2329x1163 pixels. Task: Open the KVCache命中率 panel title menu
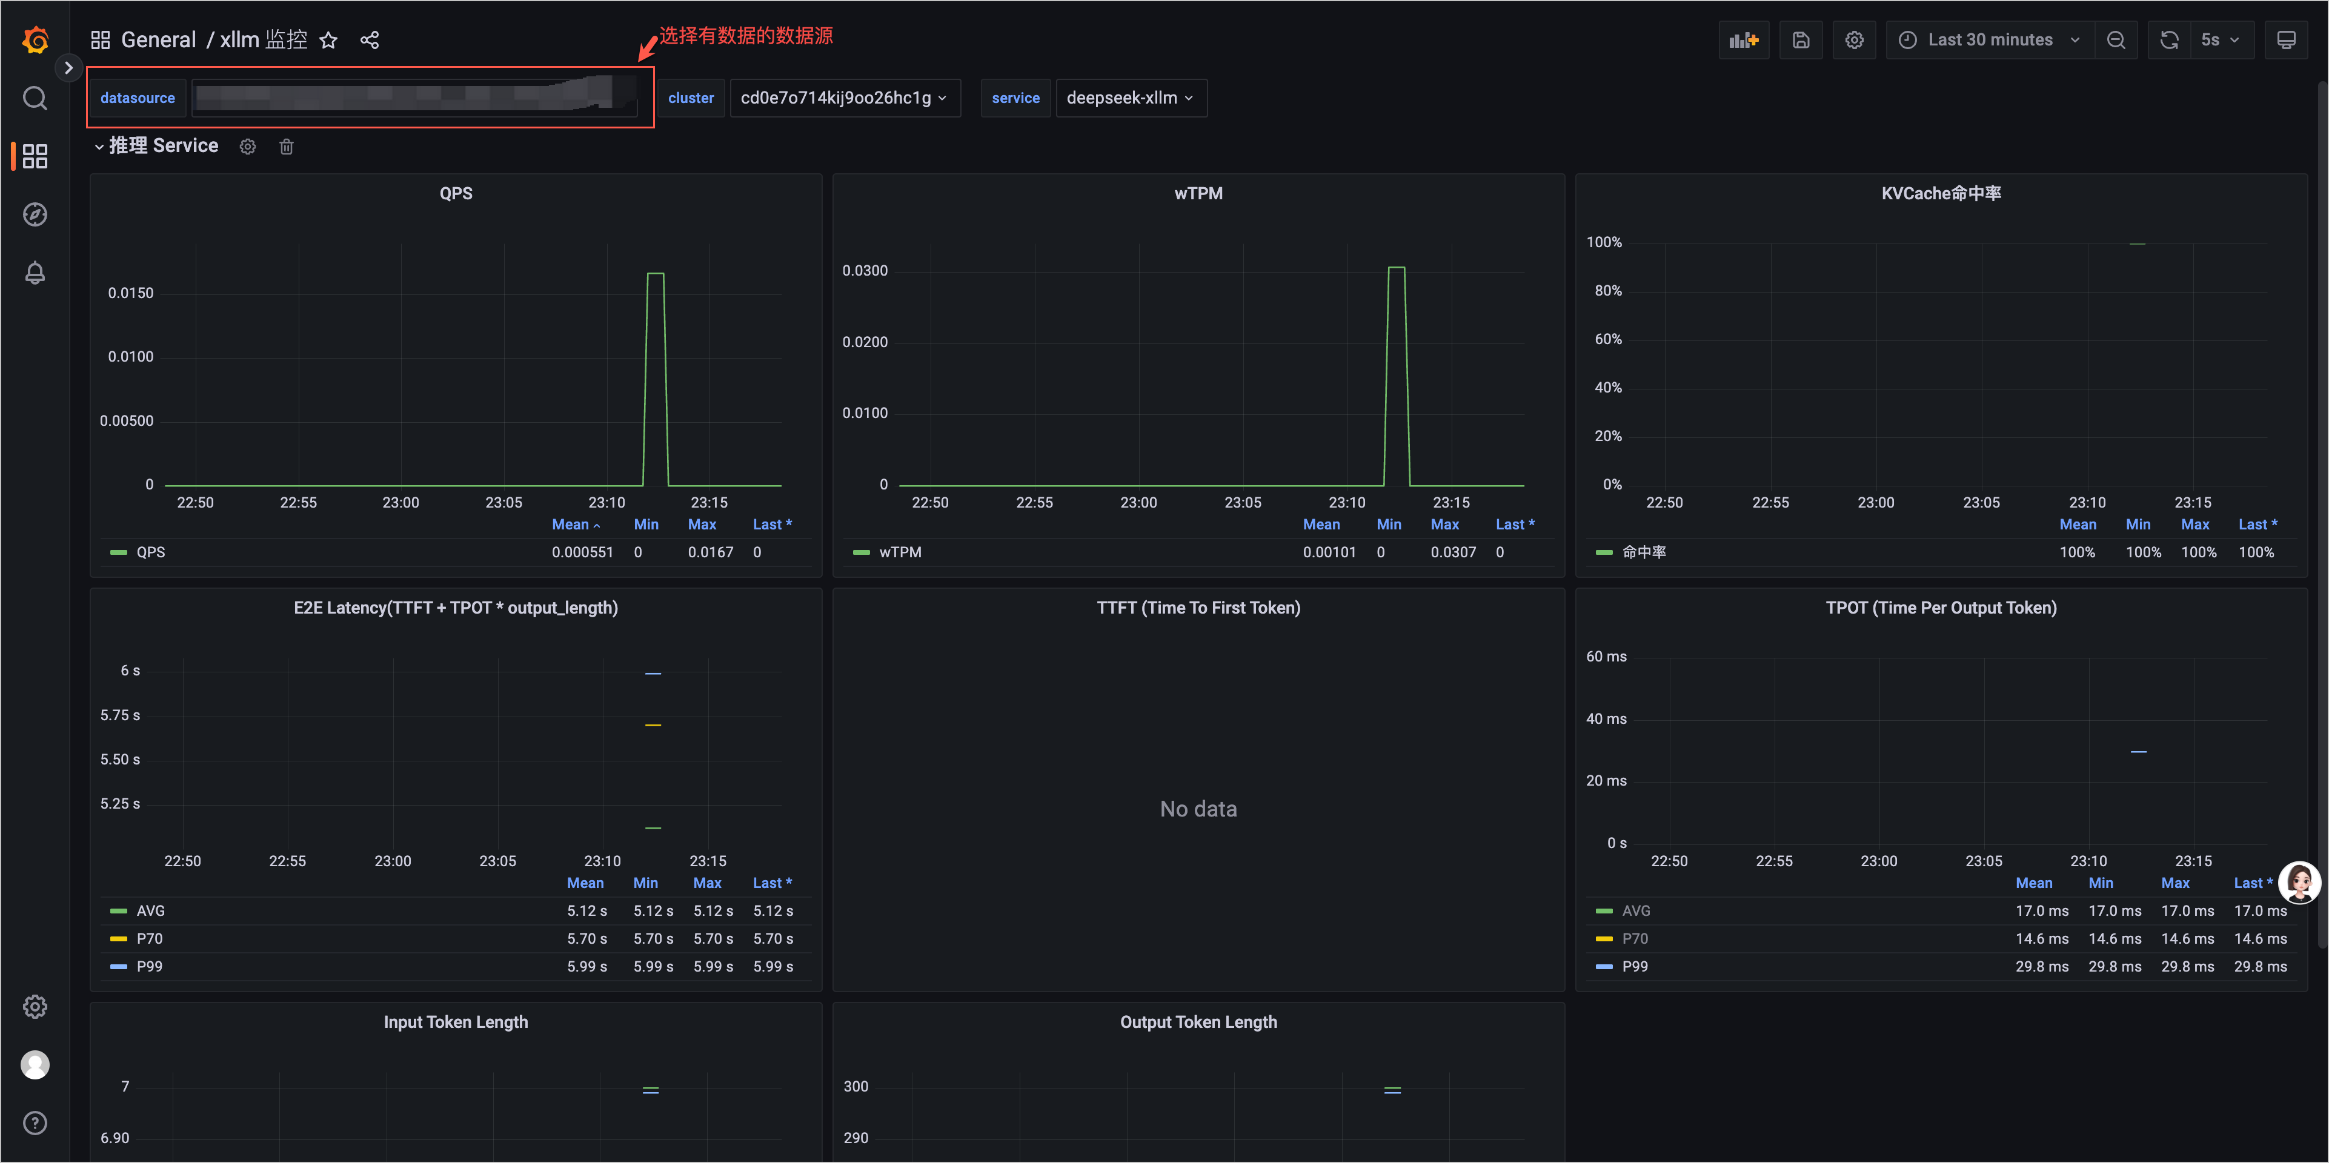tap(1940, 193)
